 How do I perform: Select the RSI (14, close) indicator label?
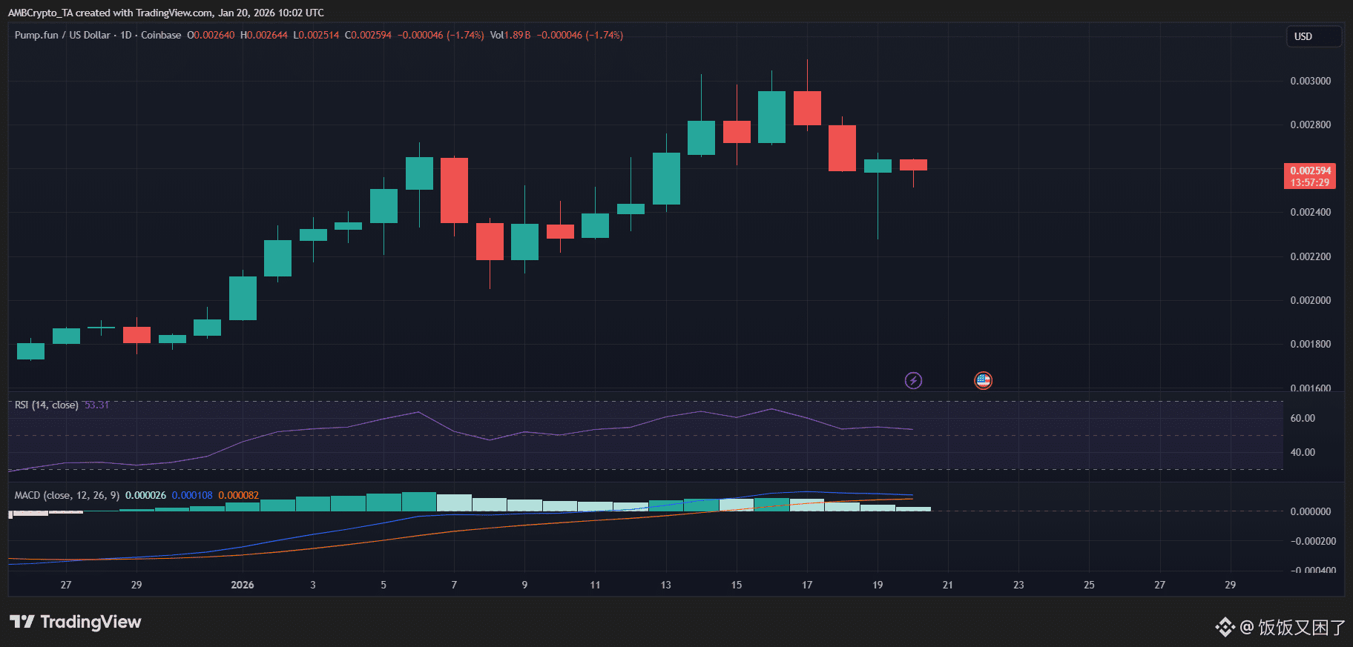(47, 405)
